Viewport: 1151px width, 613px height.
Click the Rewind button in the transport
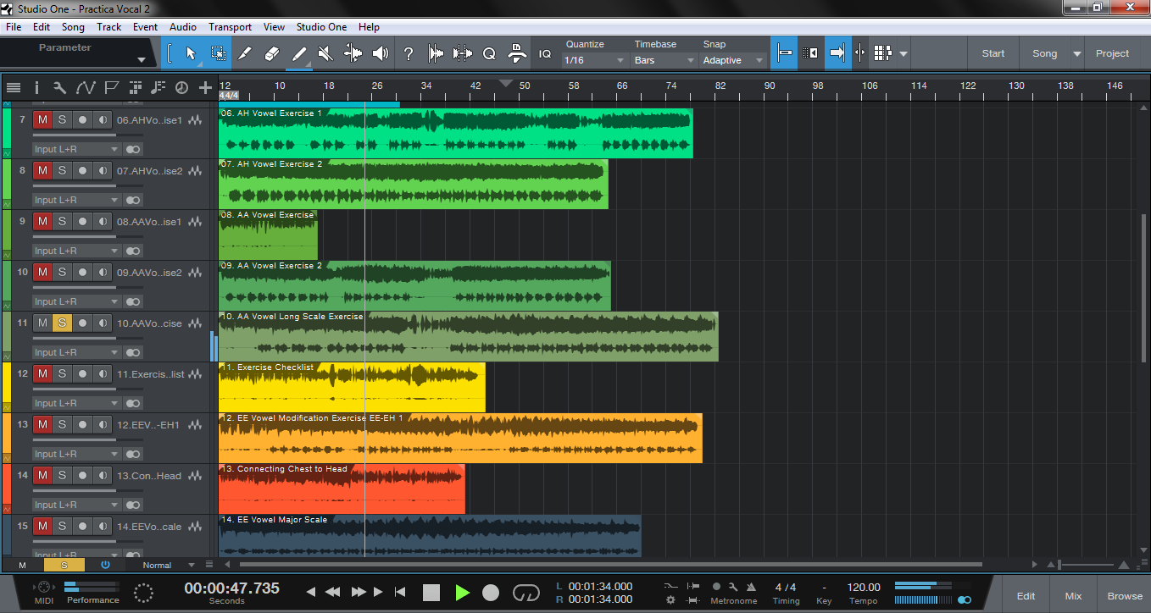333,593
